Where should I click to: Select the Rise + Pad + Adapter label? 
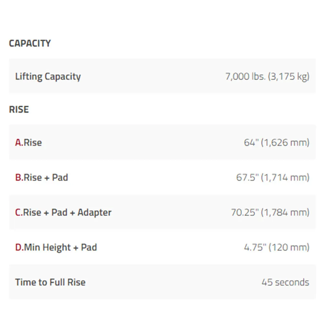[67, 212]
